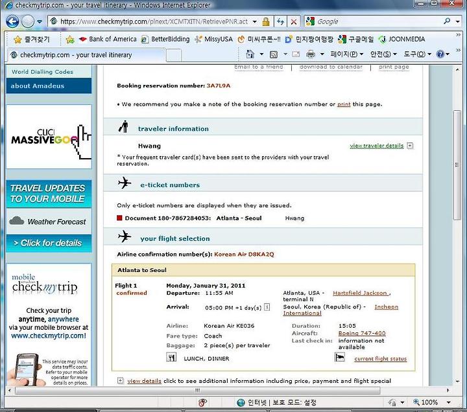Click the view traveler details link
This screenshot has width=467, height=412.
pyautogui.click(x=376, y=146)
